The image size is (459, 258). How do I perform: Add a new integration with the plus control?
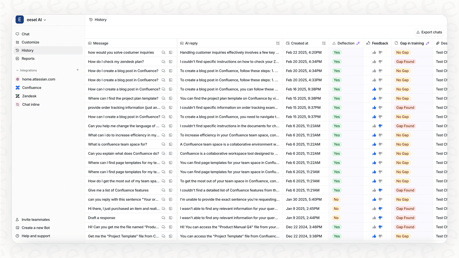[78, 70]
